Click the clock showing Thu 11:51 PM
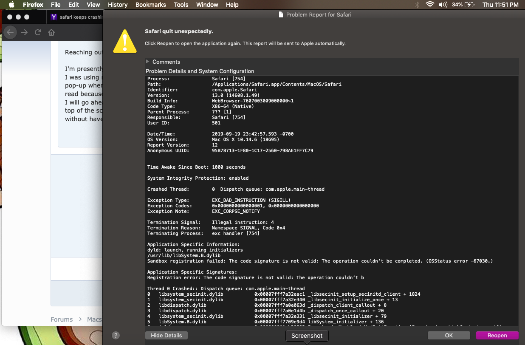525x345 pixels. [x=500, y=5]
